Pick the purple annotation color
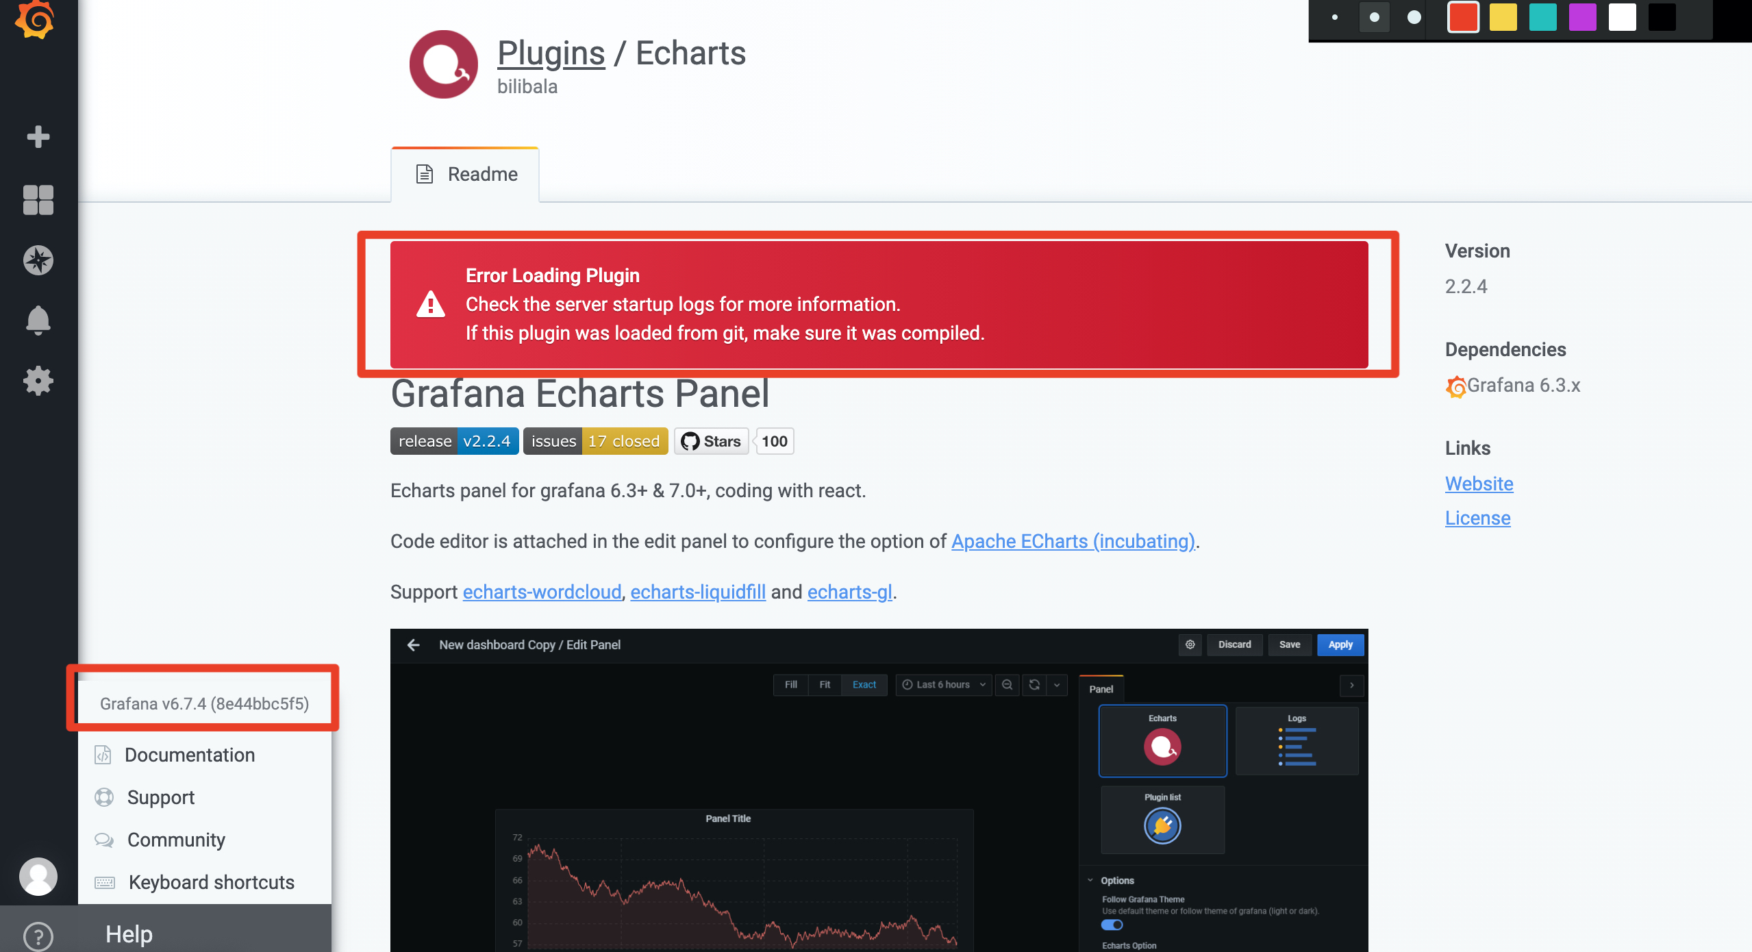This screenshot has height=952, width=1752. pos(1583,17)
